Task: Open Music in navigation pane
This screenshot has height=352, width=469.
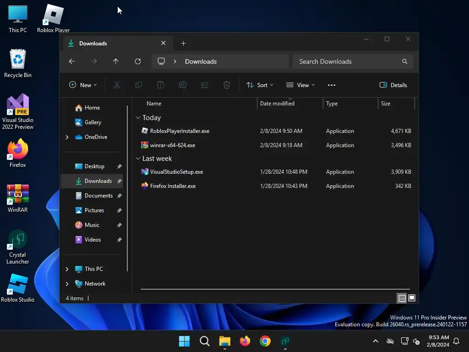Action: coord(92,225)
